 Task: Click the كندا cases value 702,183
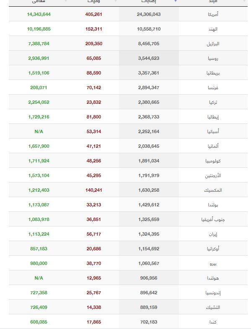point(149,322)
